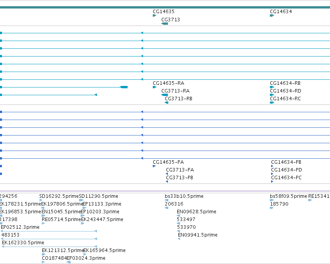Viewport: 330px width, 264px height.
Task: Click the CG14634 gene arrow glyph
Action: tap(272, 15)
